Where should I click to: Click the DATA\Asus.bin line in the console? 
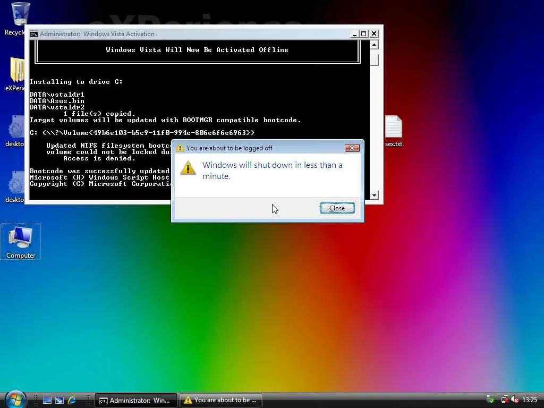click(57, 101)
